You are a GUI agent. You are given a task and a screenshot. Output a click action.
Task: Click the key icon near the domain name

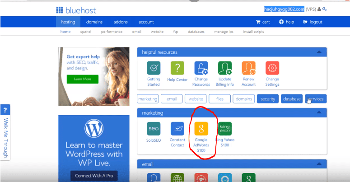[324, 9]
